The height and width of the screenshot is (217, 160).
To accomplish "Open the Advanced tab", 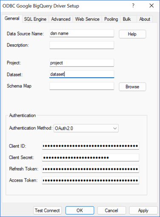I will pos(61,19).
